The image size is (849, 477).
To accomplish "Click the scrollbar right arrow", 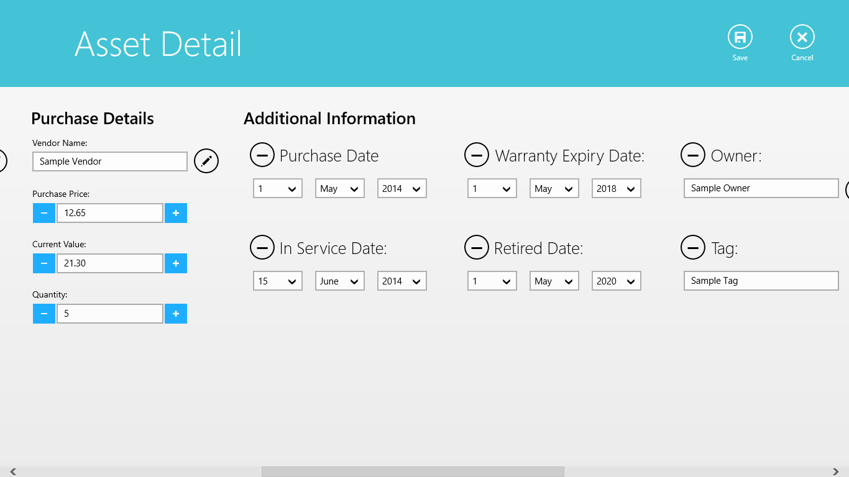I will point(836,472).
